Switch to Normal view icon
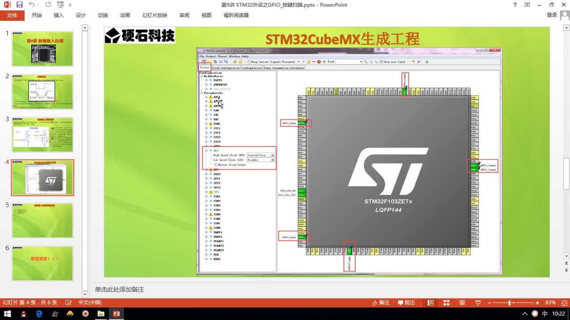The width and height of the screenshot is (570, 320). coord(431,303)
